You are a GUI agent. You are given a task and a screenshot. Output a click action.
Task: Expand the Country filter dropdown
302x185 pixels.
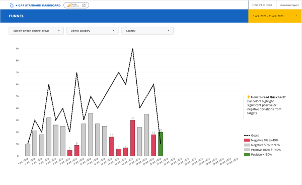pyautogui.click(x=147, y=31)
